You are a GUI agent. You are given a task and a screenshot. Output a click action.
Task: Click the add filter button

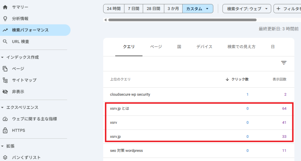pyautogui.click(x=287, y=9)
